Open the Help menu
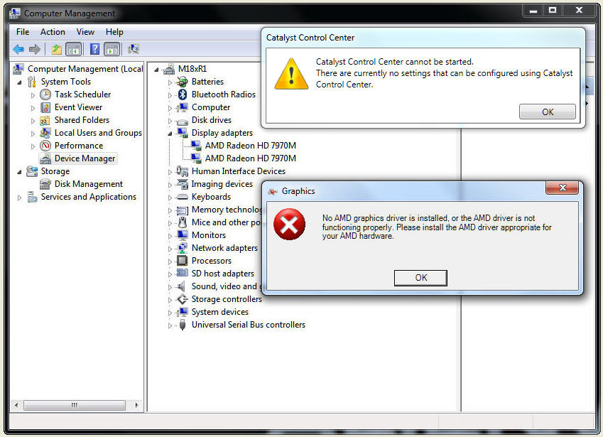The height and width of the screenshot is (437, 603). point(114,32)
